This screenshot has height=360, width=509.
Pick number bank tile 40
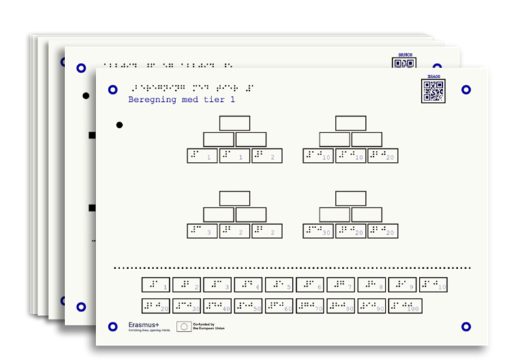pyautogui.click(x=218, y=306)
